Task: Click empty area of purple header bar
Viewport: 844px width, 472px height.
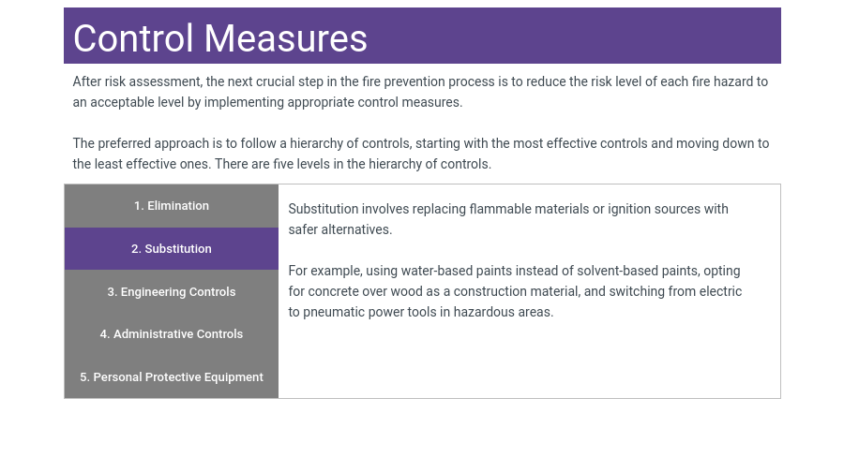Action: [x=581, y=37]
